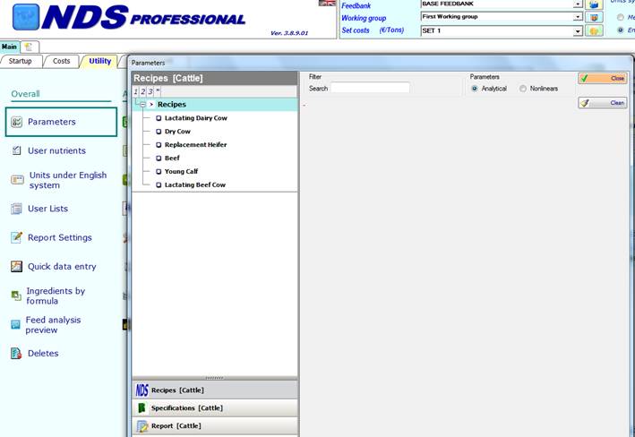
Task: Click tree level 2 button
Action: tap(143, 91)
